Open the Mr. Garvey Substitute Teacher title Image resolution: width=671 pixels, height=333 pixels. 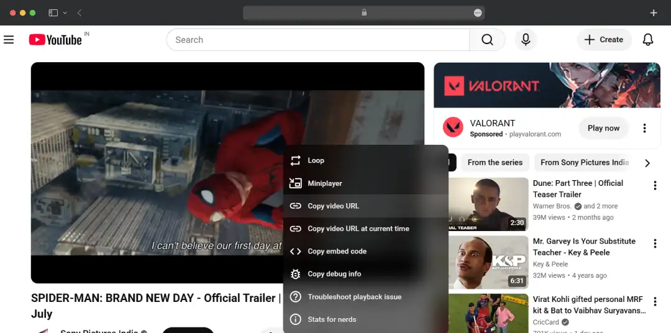pos(584,247)
